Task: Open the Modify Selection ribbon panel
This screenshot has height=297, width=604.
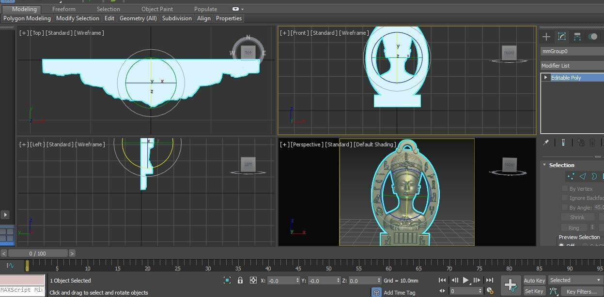Action: click(x=77, y=18)
